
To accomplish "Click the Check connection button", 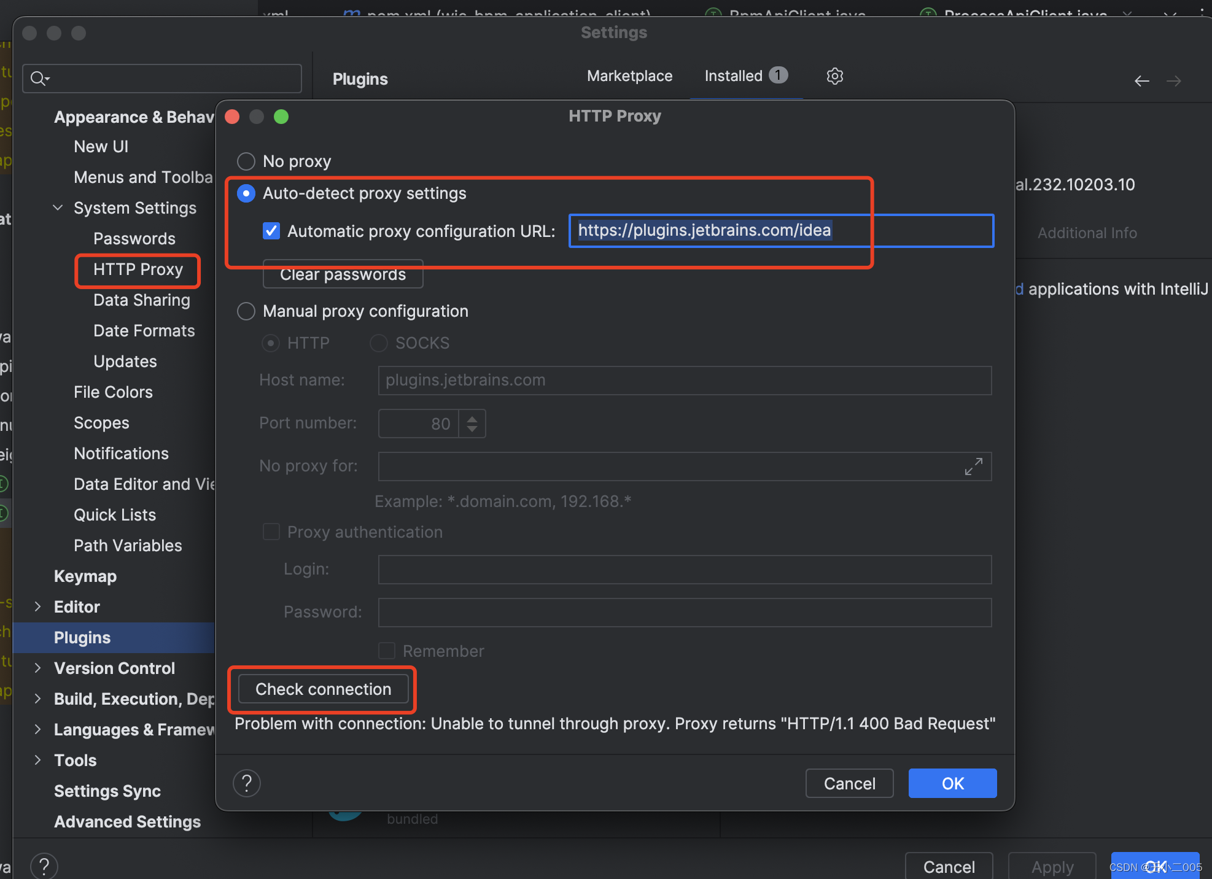I will [x=324, y=689].
